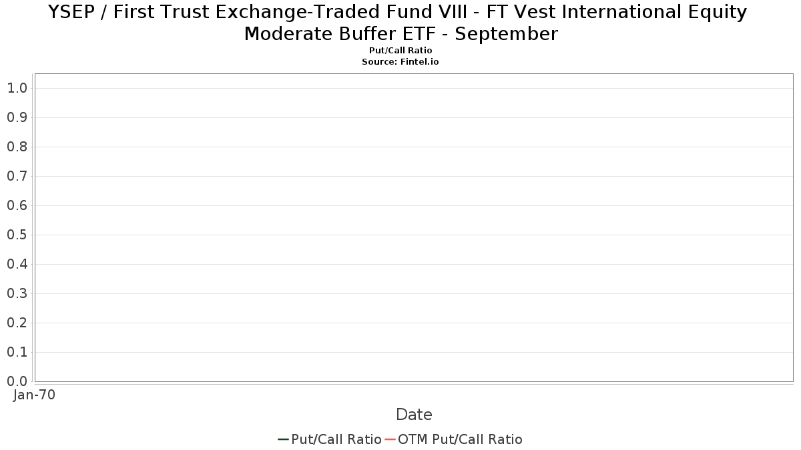Click the center of the empty plot area
The height and width of the screenshot is (450, 801).
pos(414,227)
